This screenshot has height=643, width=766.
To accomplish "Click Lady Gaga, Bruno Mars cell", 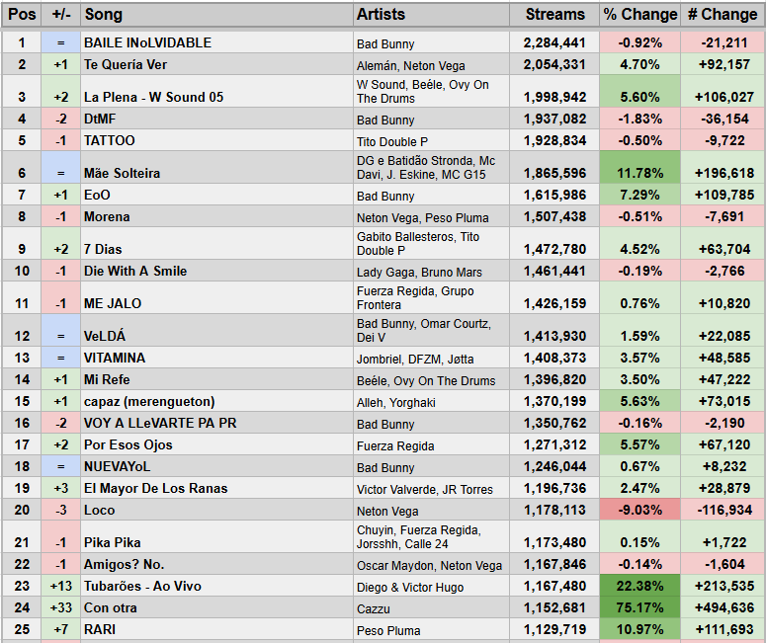I will (x=431, y=271).
